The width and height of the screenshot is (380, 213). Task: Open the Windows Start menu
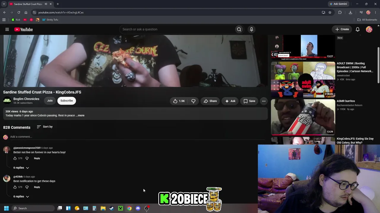[x=6, y=208]
